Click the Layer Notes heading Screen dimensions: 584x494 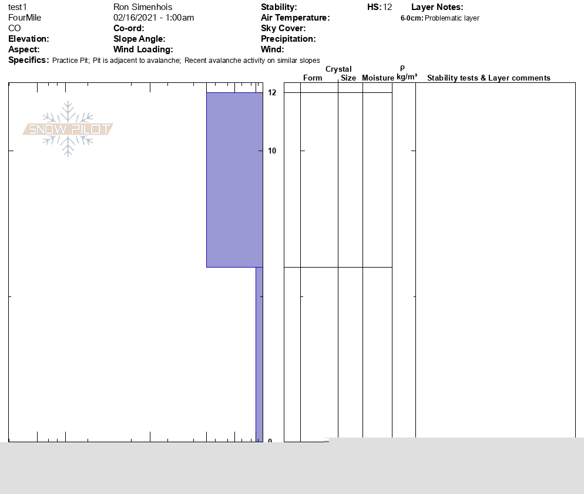click(437, 7)
